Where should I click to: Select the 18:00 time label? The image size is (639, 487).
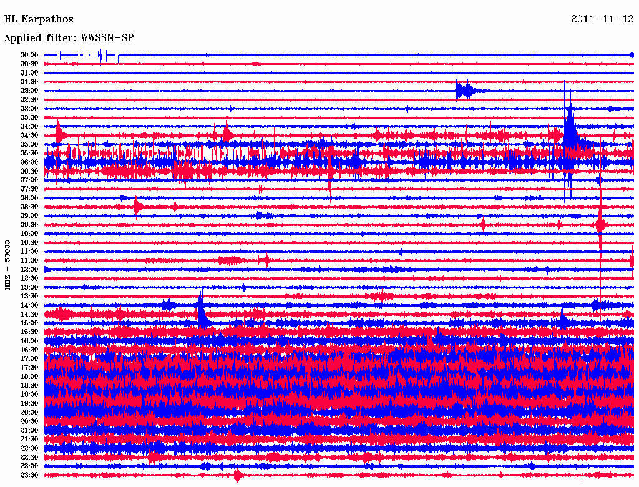point(29,377)
